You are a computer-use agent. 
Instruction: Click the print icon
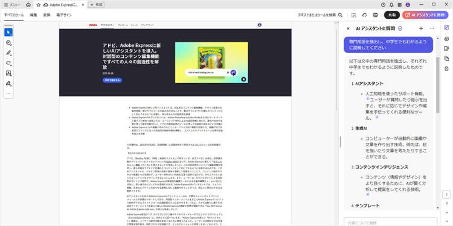coord(375,15)
